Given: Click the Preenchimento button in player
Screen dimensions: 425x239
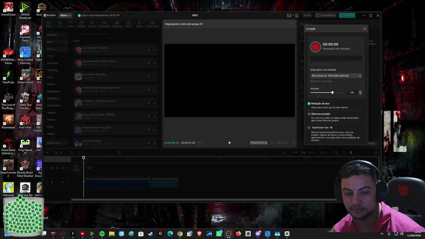Looking at the screenshot, I should [259, 143].
